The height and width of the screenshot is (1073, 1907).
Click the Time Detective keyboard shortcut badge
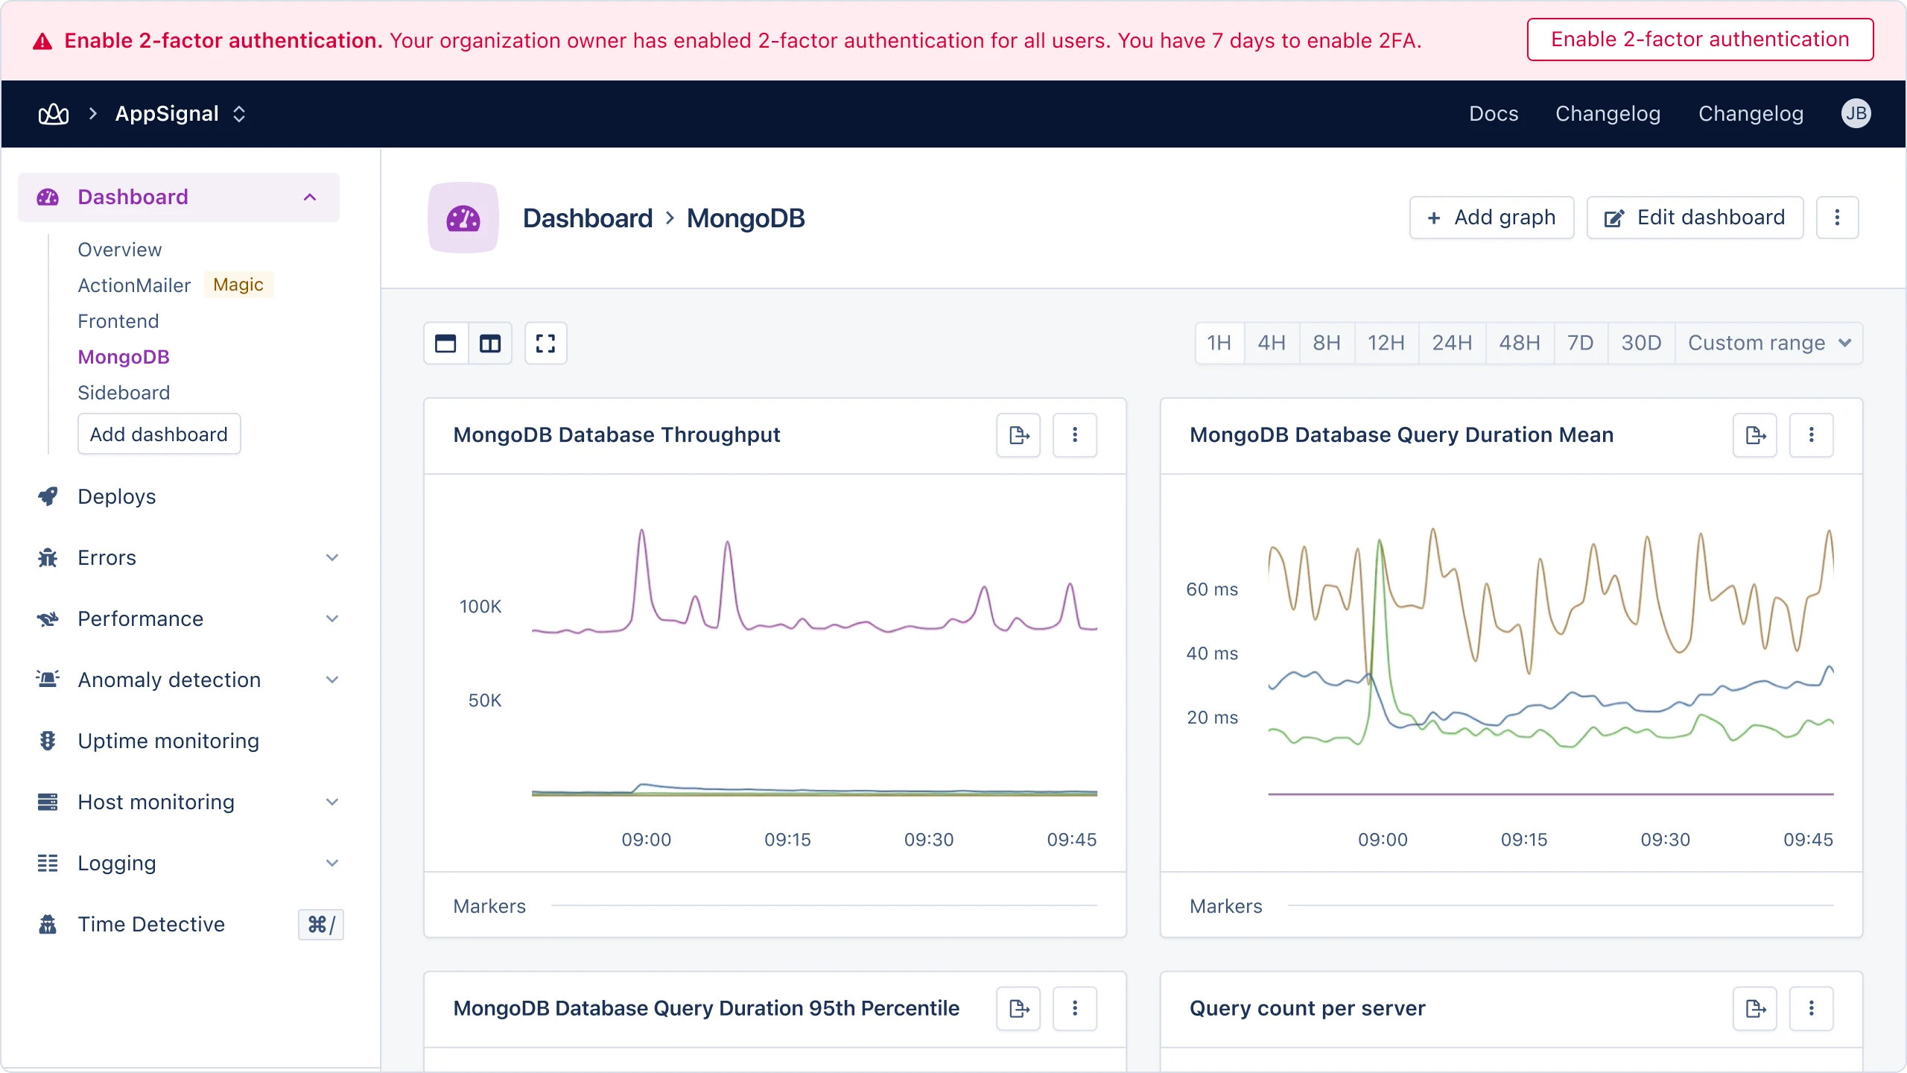[321, 925]
